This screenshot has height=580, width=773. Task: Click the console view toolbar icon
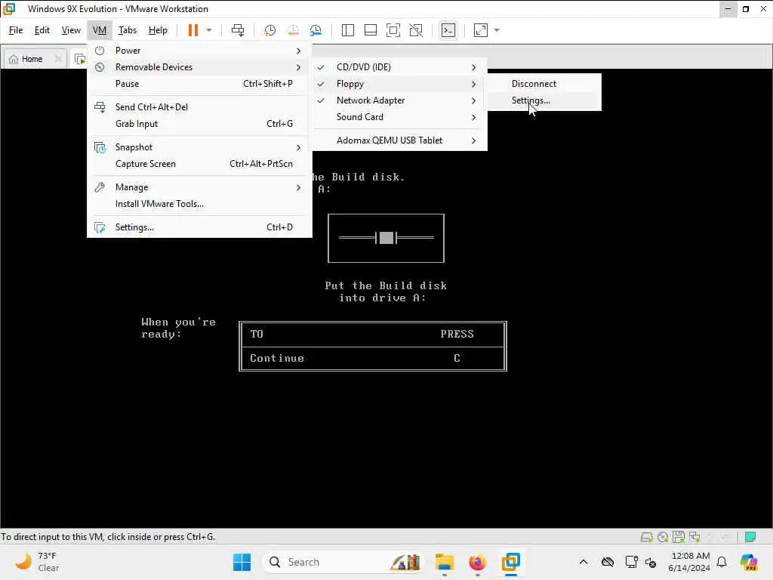point(448,30)
